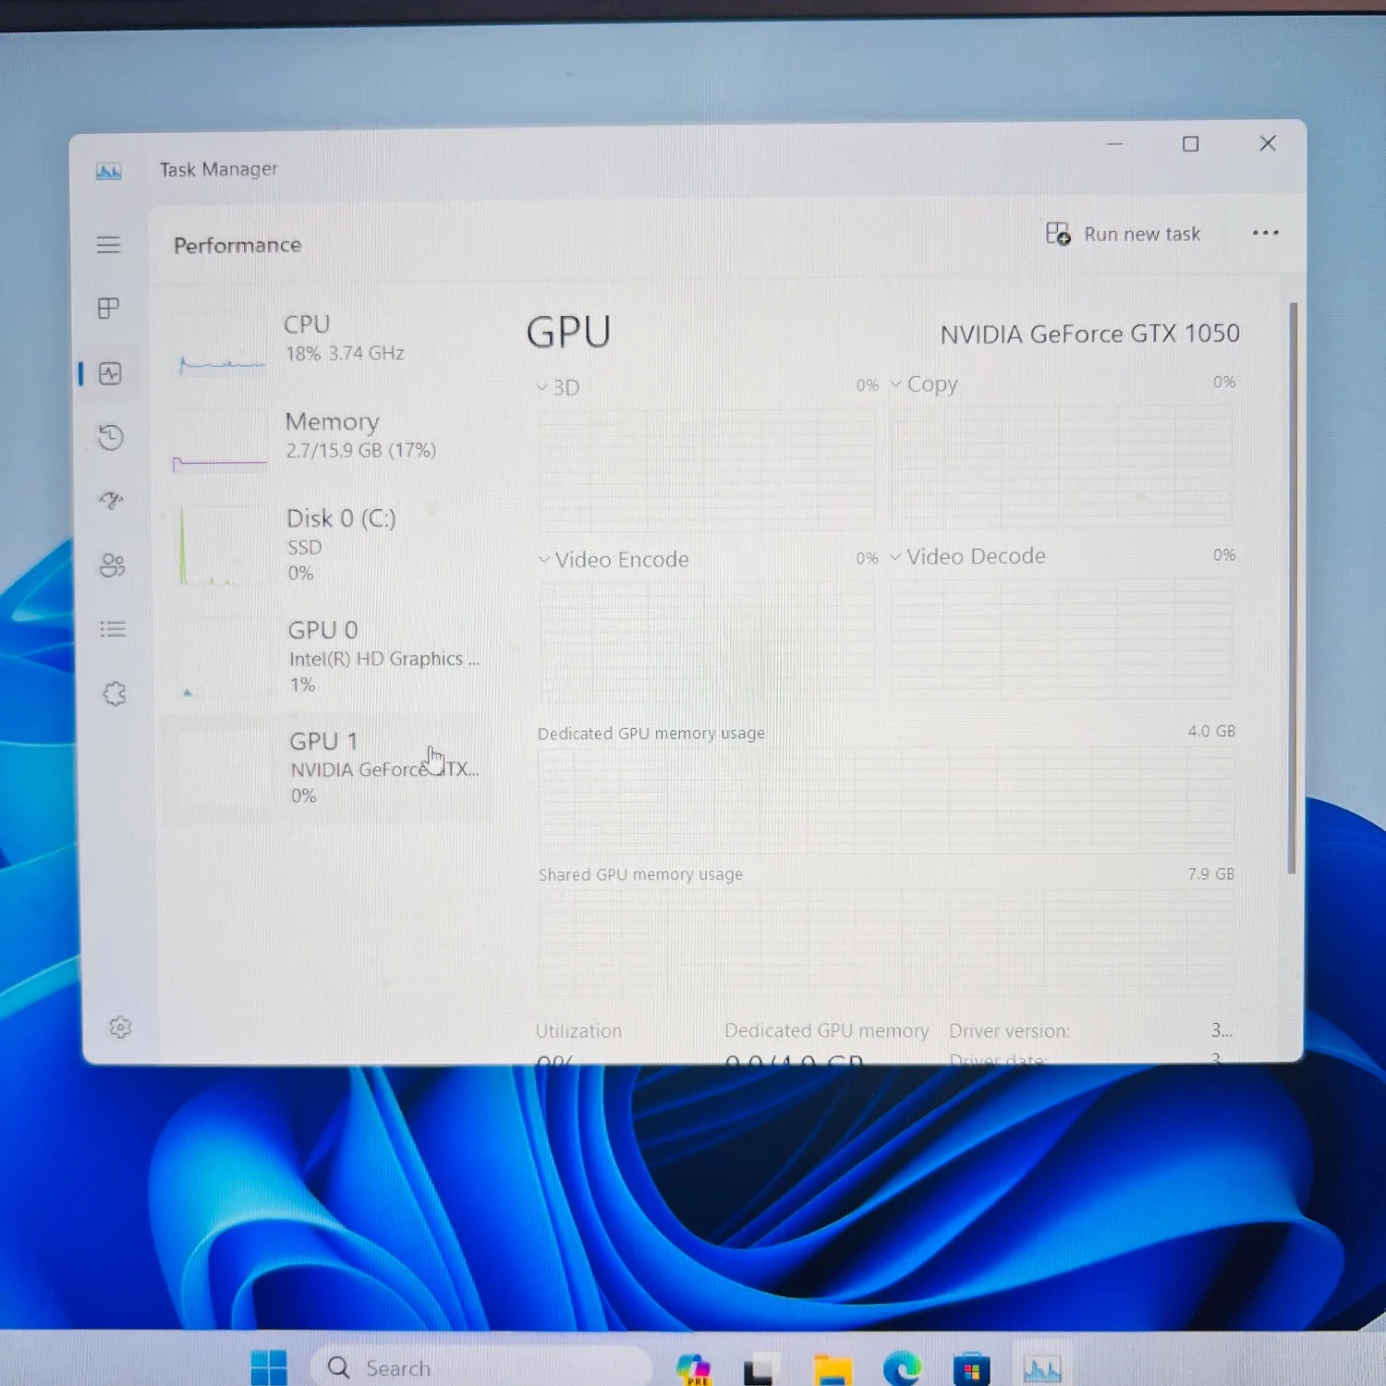
Task: Open the Services puzzle icon
Action: tap(115, 694)
